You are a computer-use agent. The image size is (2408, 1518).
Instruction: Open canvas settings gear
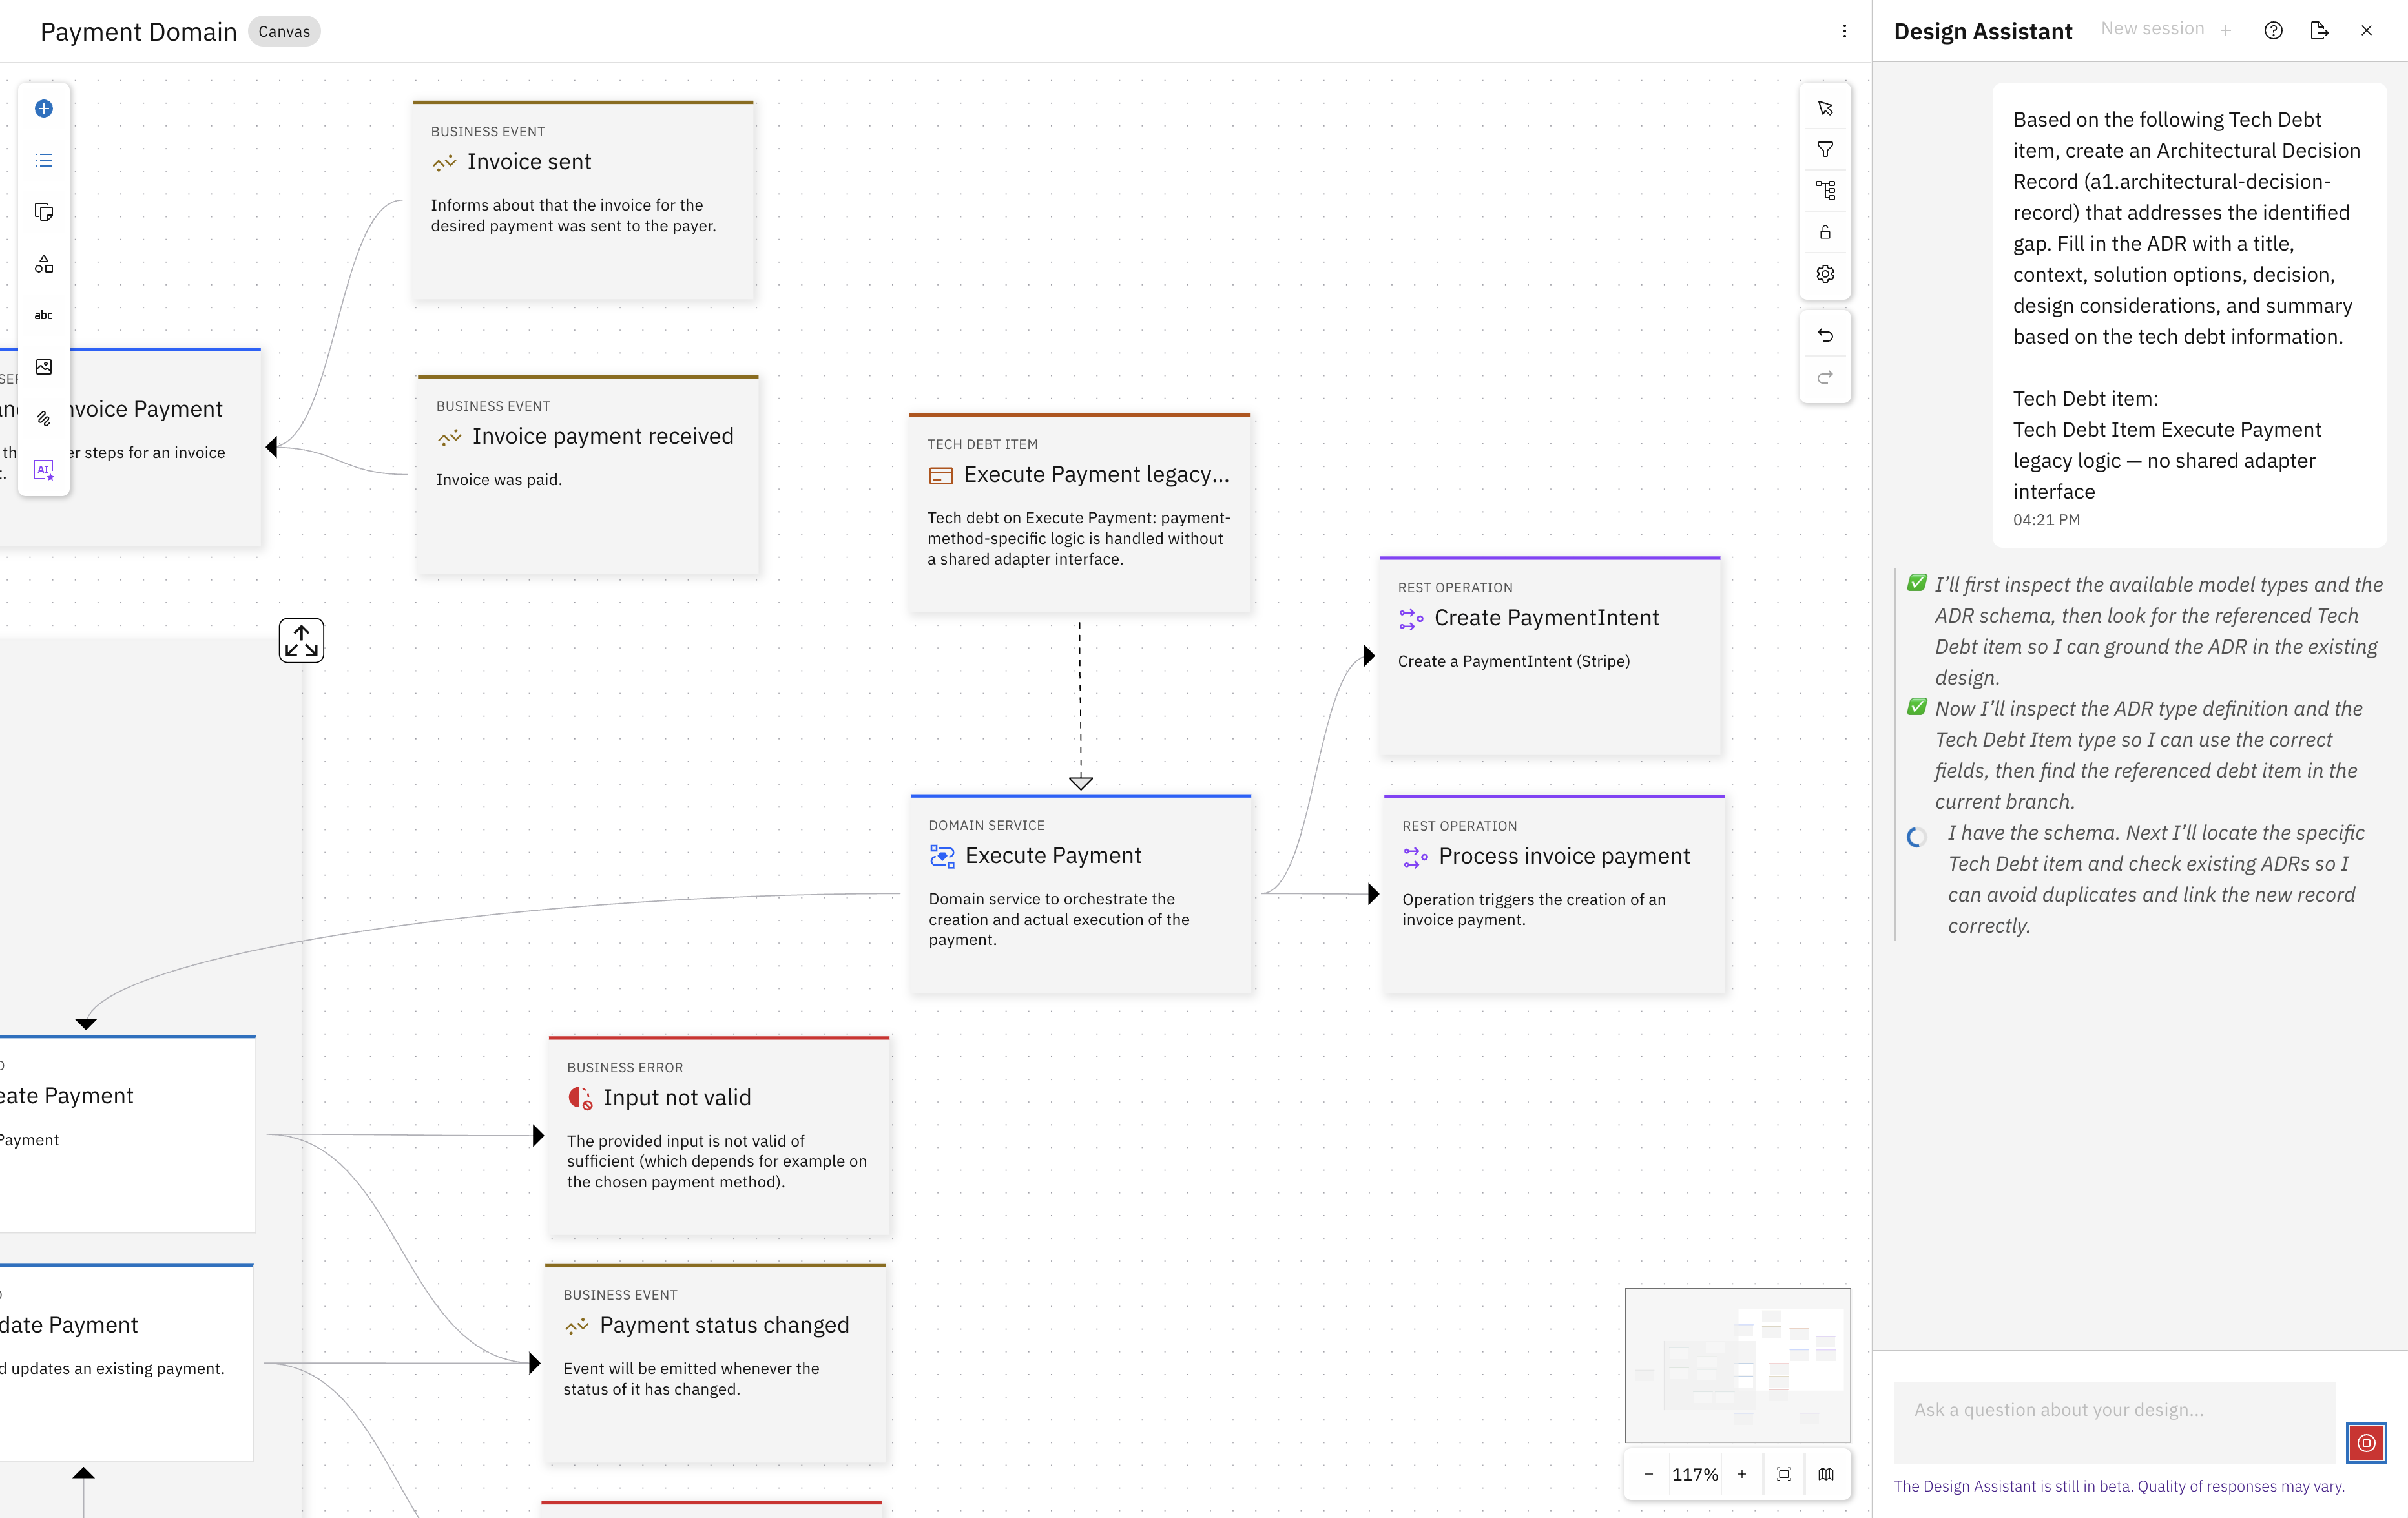1825,274
